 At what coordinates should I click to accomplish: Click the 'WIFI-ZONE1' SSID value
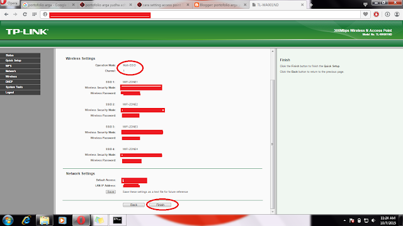point(130,82)
